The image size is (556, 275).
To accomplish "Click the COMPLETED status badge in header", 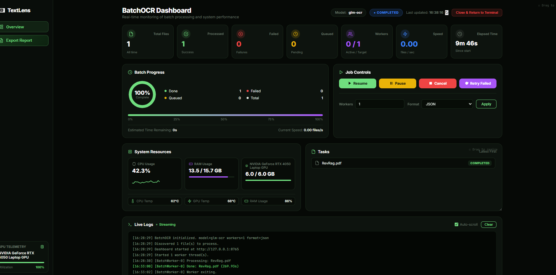I will [386, 12].
